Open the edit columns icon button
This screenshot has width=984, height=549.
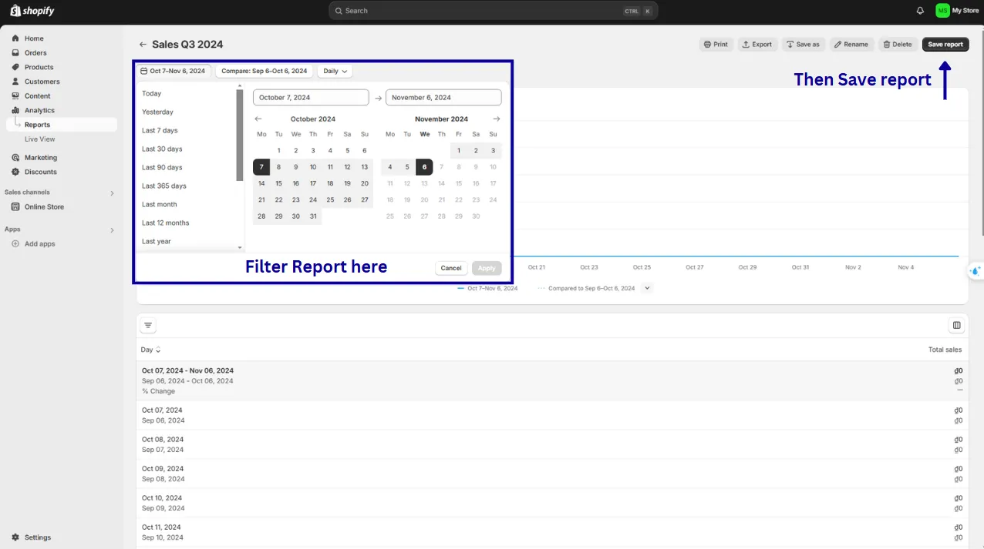point(956,326)
